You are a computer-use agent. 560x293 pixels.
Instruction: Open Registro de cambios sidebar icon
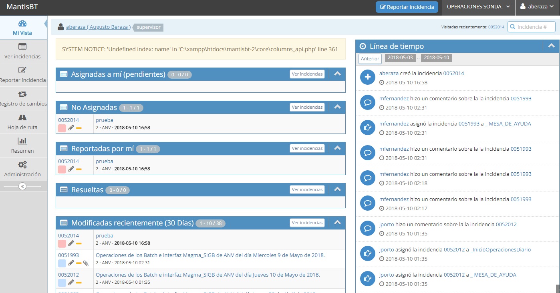click(22, 94)
